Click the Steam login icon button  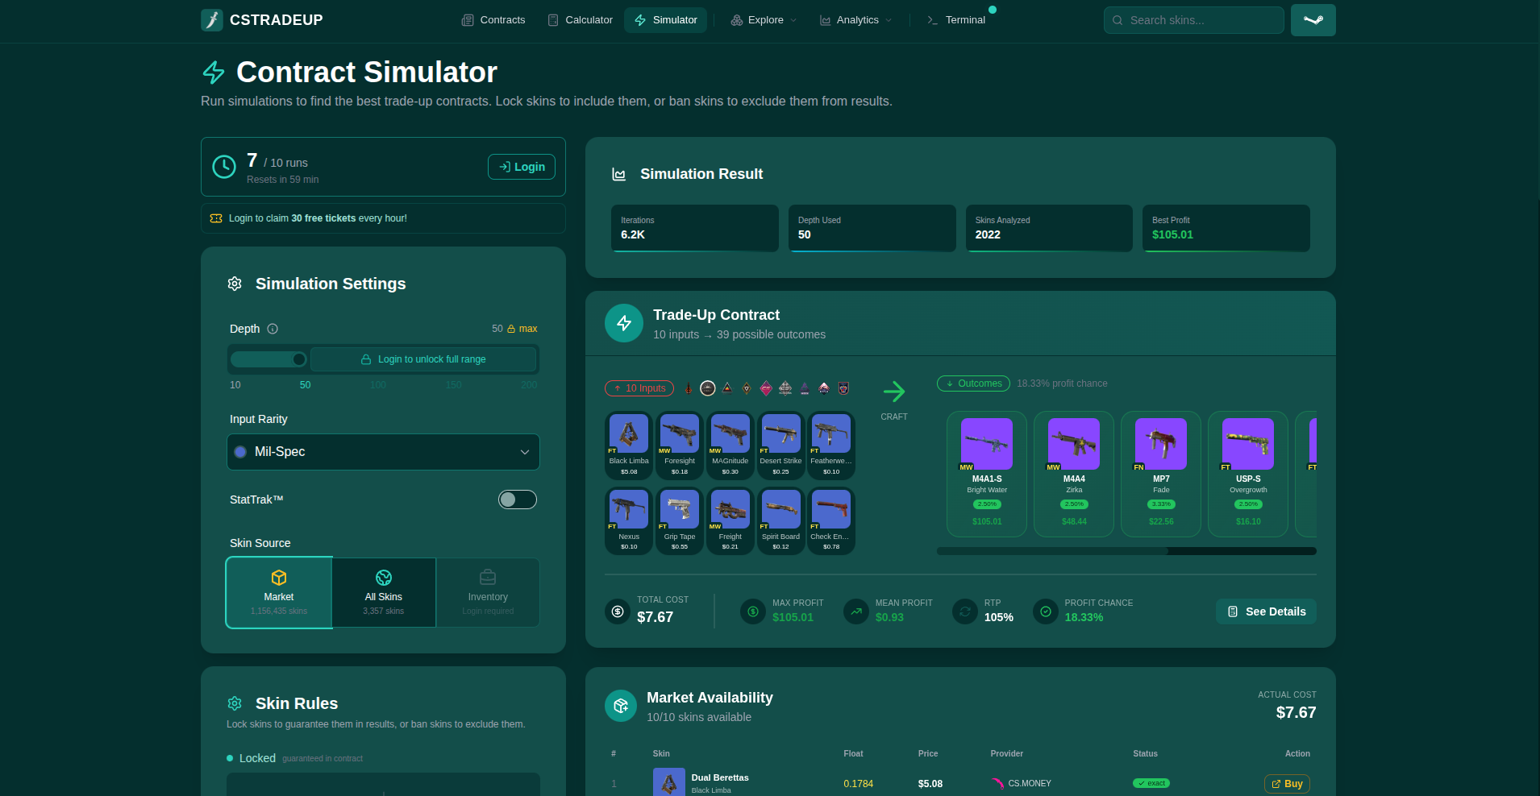point(1313,20)
